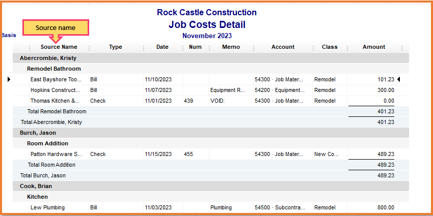
Task: Open the Hopkins Construct... bill entry
Action: pos(56,90)
